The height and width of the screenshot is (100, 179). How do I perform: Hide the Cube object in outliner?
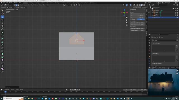pos(175,12)
